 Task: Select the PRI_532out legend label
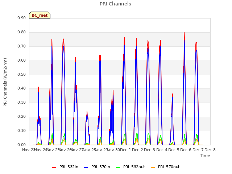tap(134, 167)
